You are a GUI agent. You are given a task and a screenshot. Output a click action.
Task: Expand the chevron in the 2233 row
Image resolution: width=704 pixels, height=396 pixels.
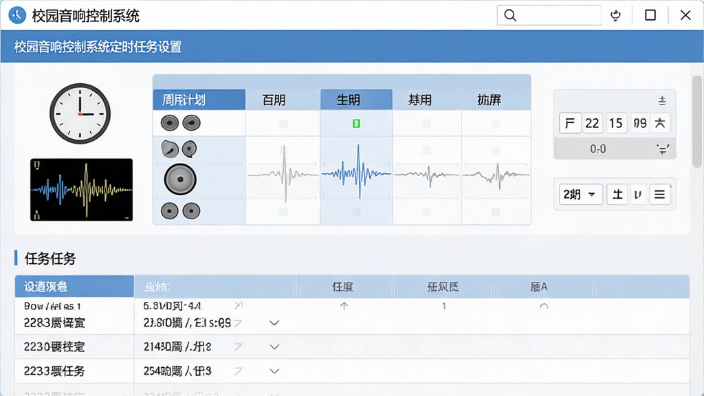coord(274,371)
